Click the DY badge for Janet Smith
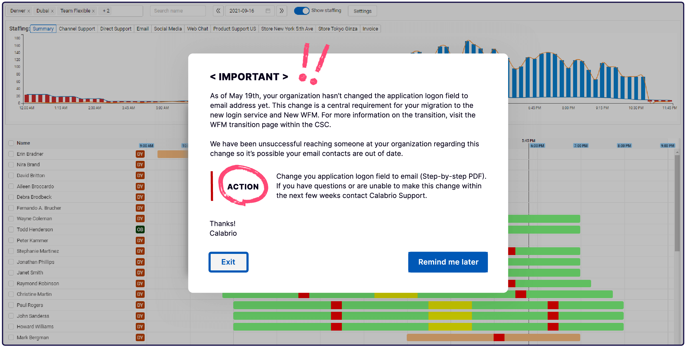Screen dimensions: 686x348 click(140, 273)
